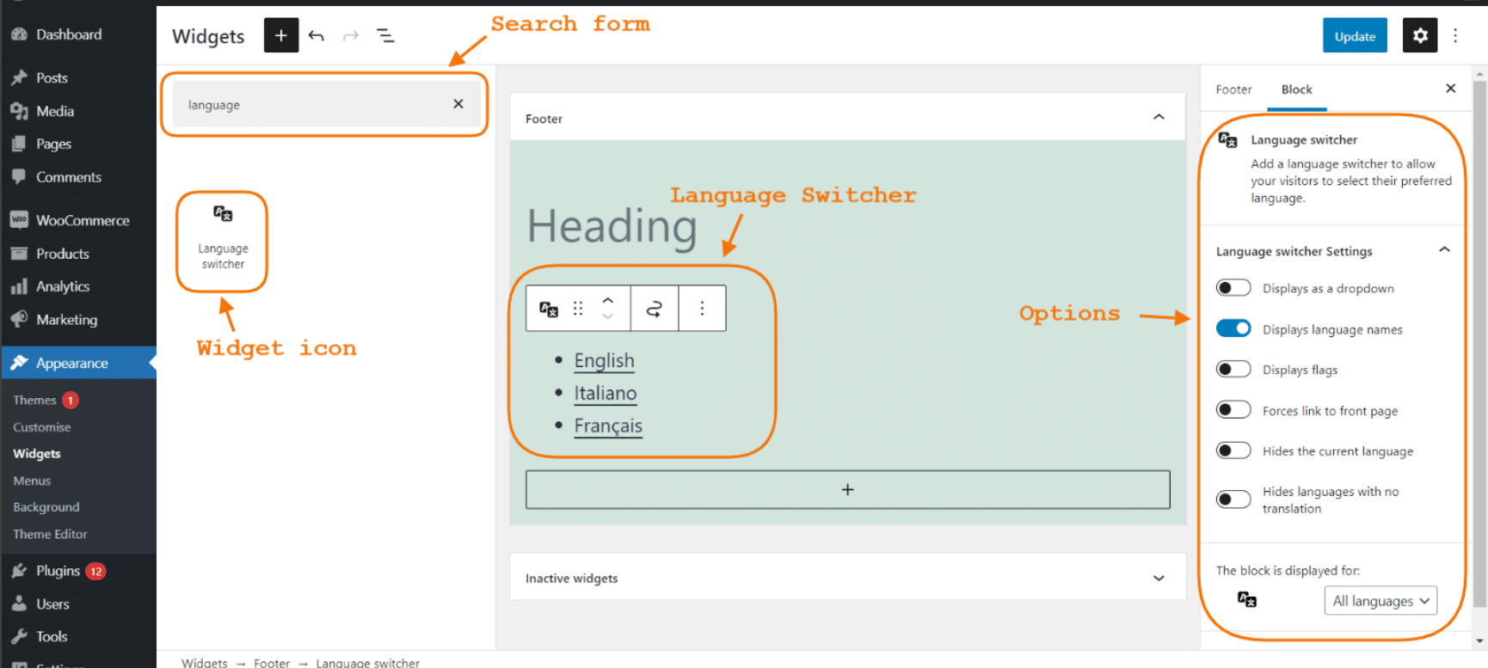
Task: Close the block settings sidebar
Action: pyautogui.click(x=1450, y=89)
